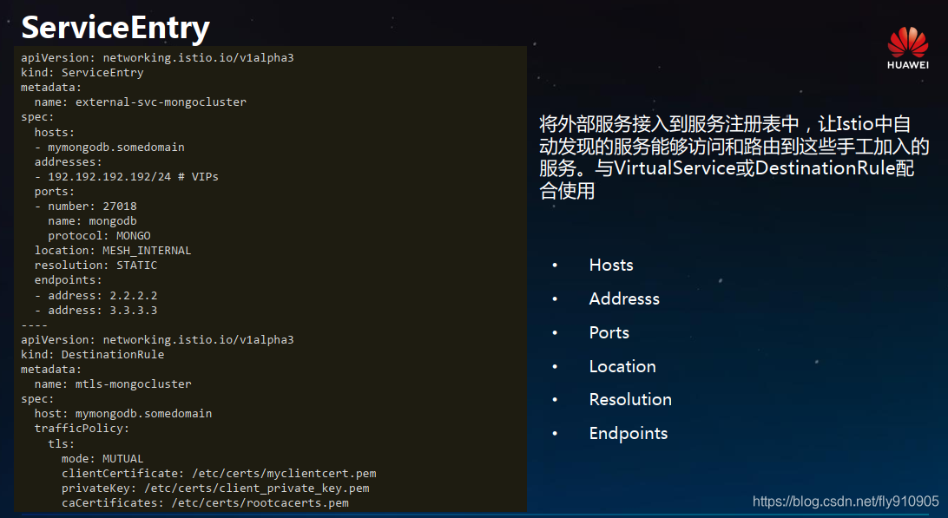Click the Endpoints list item text

pyautogui.click(x=629, y=433)
